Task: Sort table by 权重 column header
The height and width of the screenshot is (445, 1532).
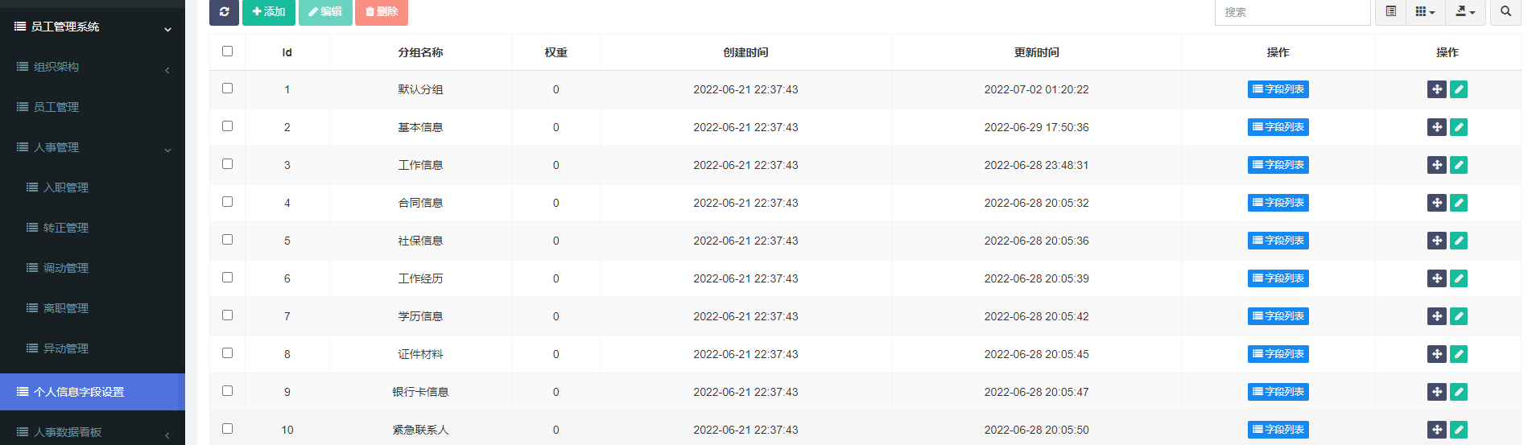Action: [555, 52]
